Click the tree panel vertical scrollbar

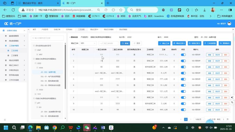pyautogui.click(x=65, y=67)
